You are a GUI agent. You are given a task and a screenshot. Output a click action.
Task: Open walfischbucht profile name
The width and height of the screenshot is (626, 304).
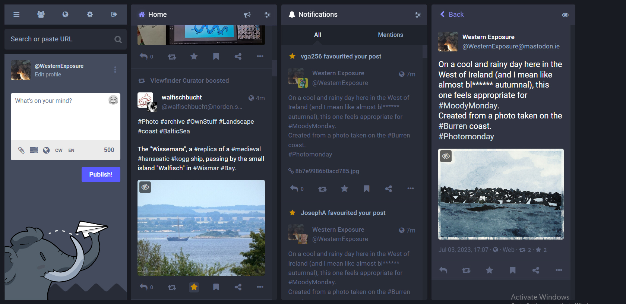[182, 97]
